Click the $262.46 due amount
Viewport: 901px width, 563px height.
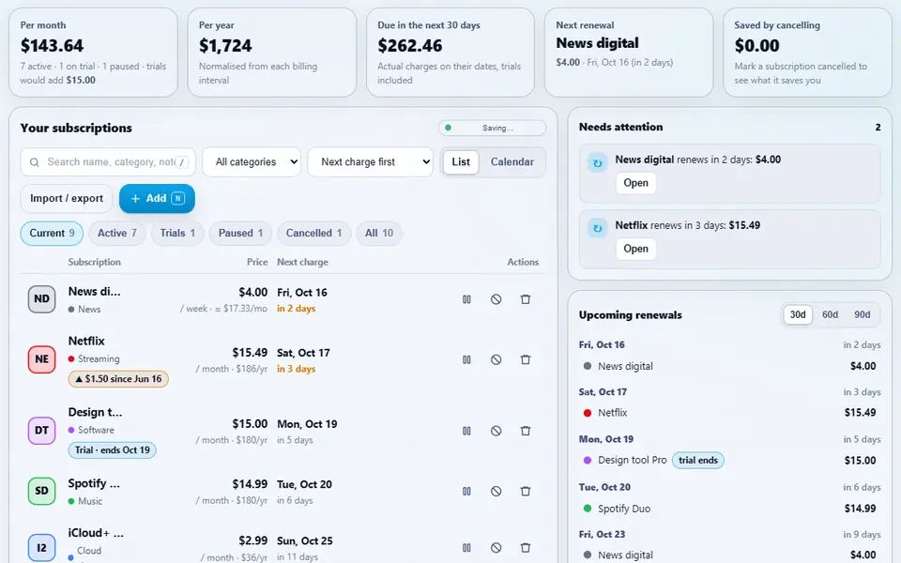pos(410,45)
